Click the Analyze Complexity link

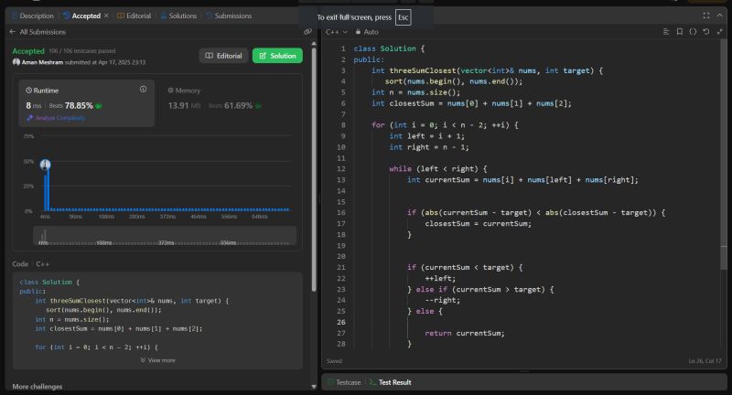pyautogui.click(x=57, y=118)
